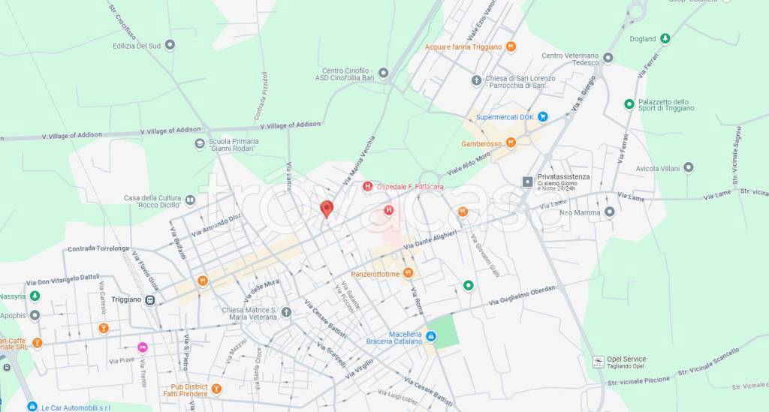Screen dimensions: 769x412
Task: Select the Palazzetto dello Sport di Triggiano icon
Action: coord(629,104)
